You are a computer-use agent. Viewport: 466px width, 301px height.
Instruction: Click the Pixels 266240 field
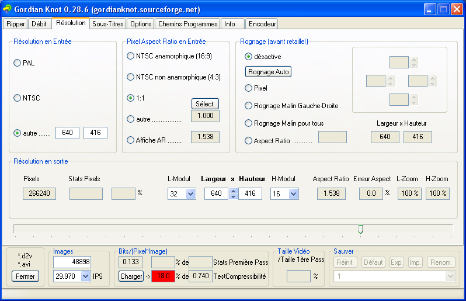point(39,193)
